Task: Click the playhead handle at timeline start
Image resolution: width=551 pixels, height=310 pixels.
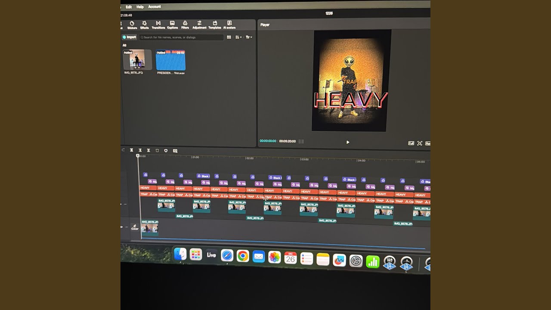Action: 138,155
